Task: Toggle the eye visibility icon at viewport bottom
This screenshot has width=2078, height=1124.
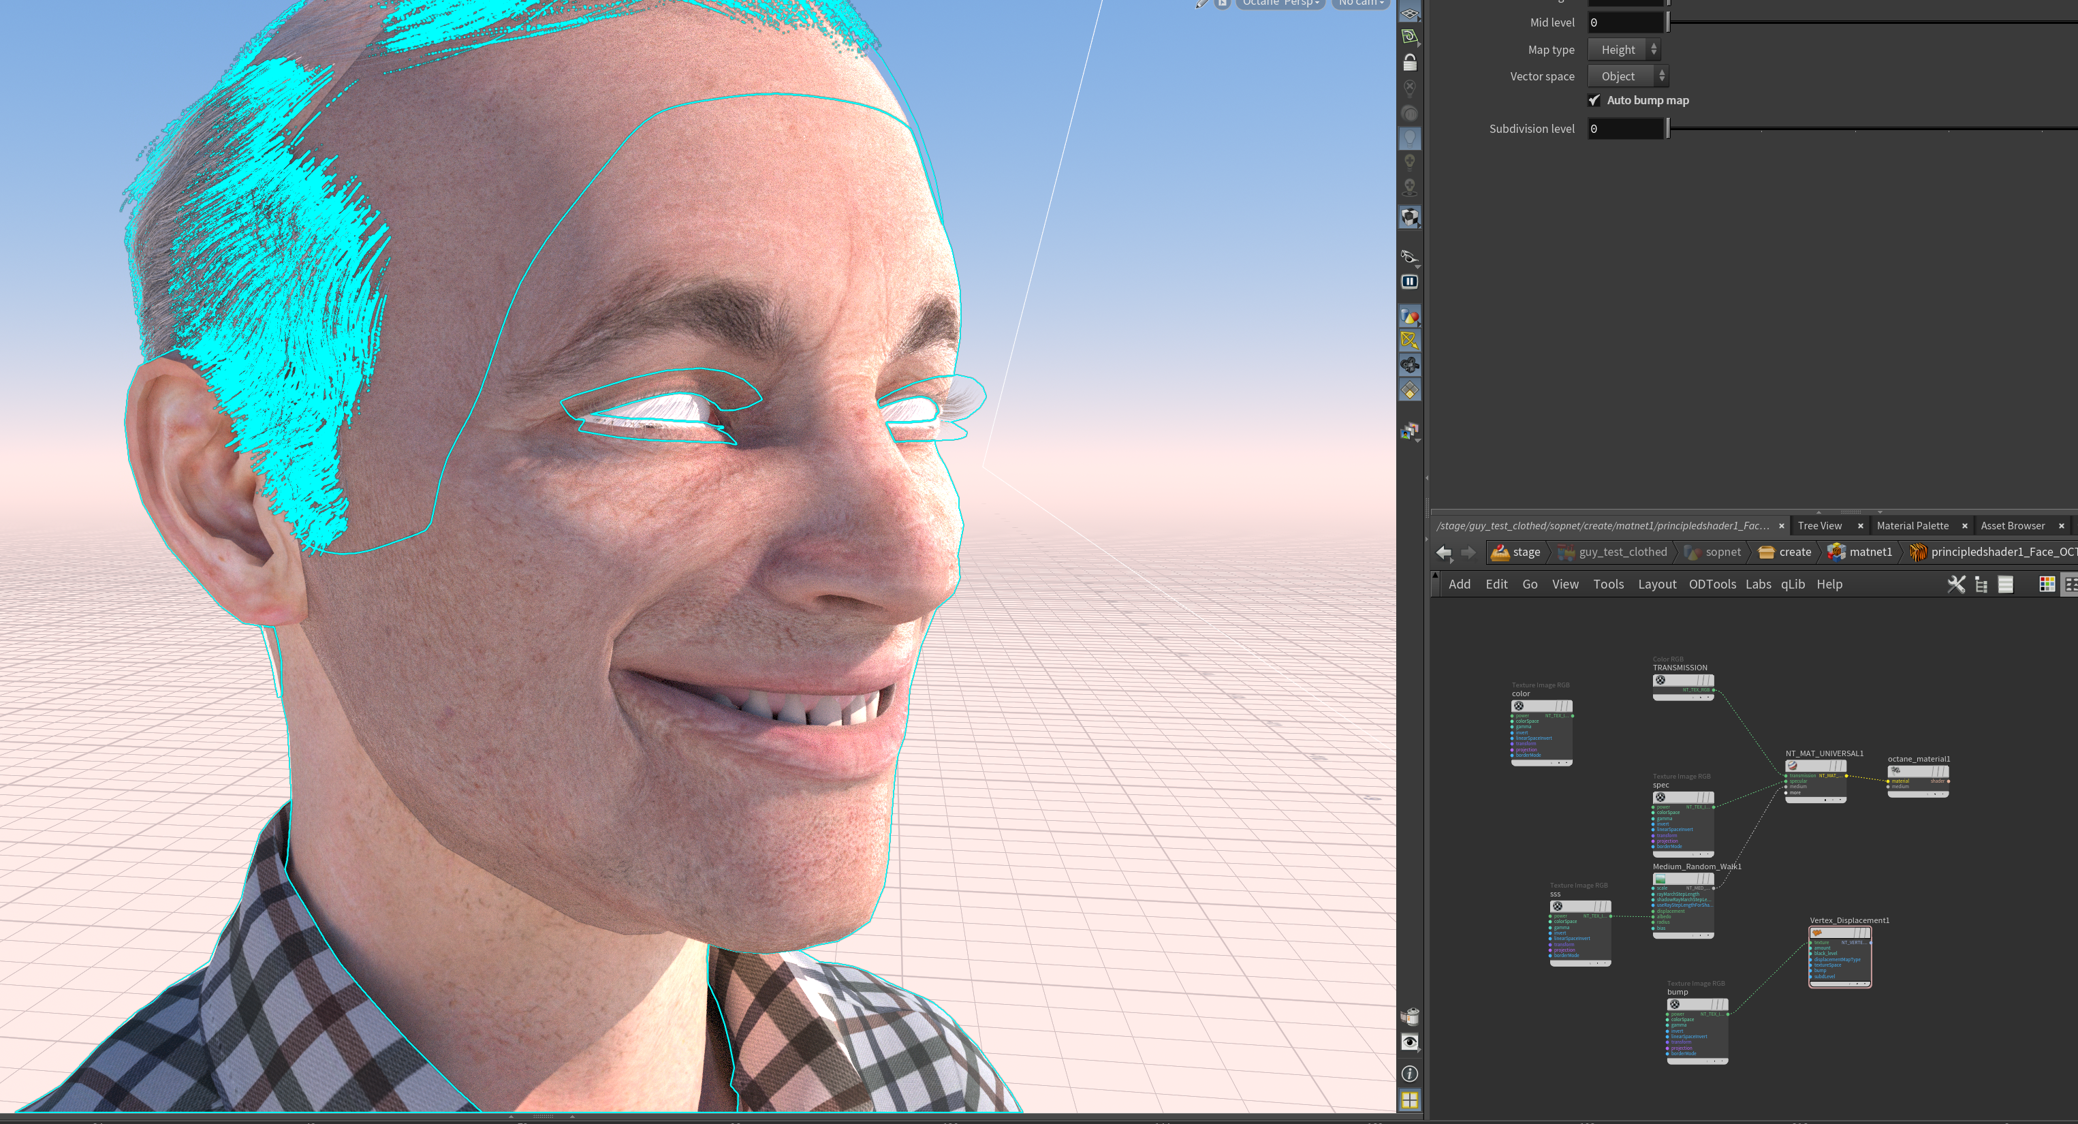Action: pyautogui.click(x=1409, y=1042)
